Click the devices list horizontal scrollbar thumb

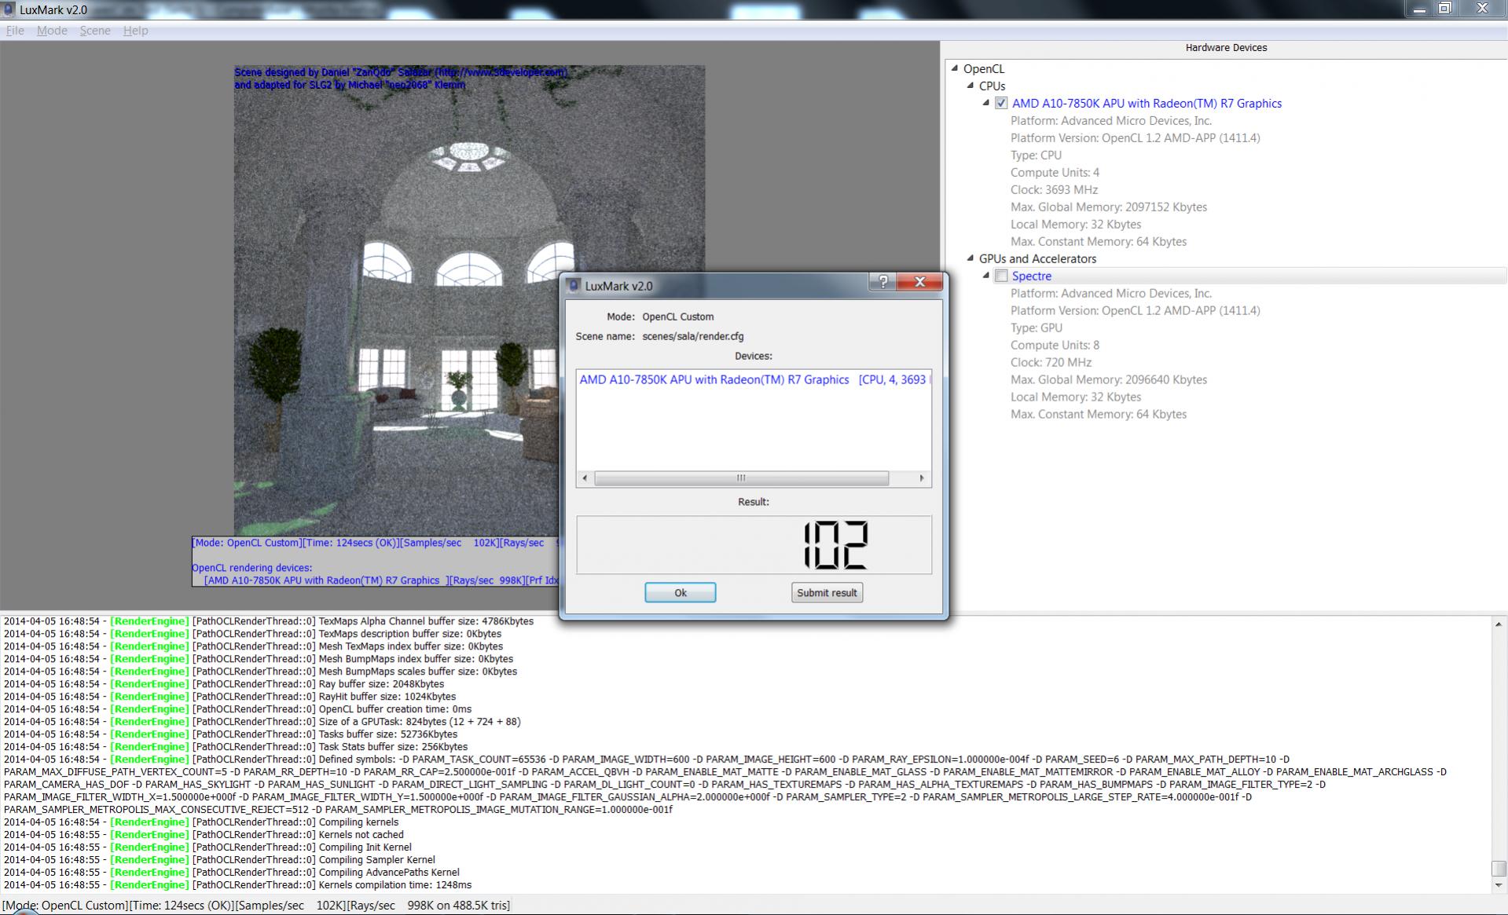(x=741, y=478)
